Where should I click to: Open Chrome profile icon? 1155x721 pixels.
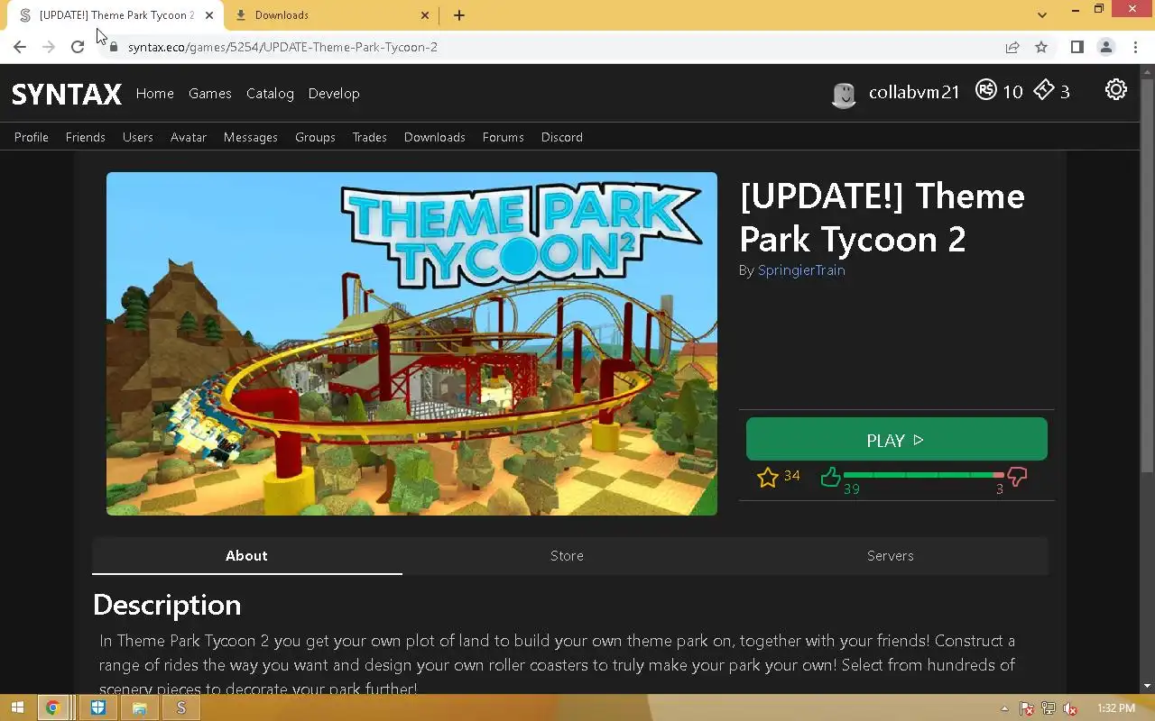click(x=1105, y=47)
